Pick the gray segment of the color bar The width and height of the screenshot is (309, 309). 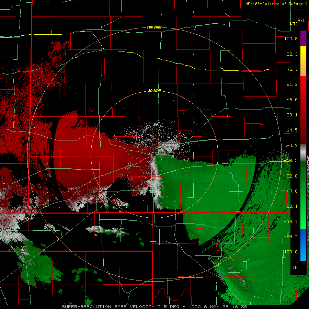303,152
